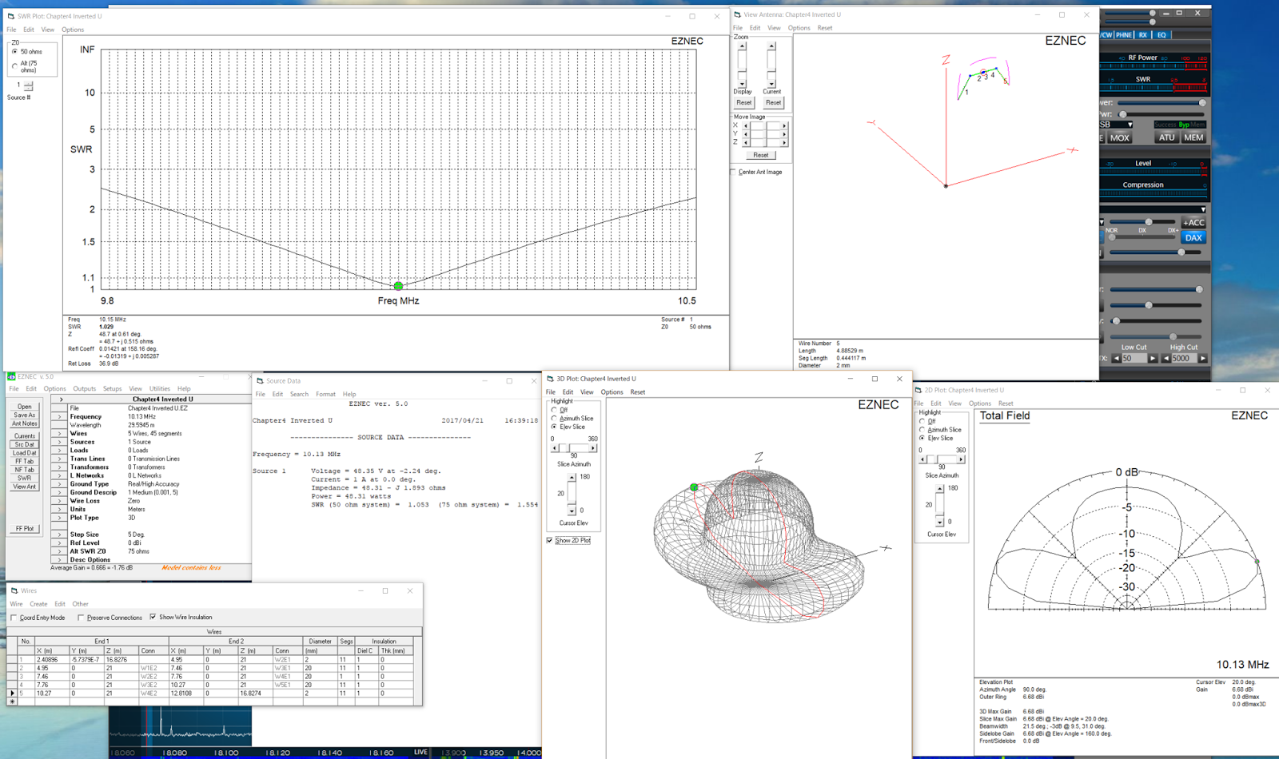Click the SWR Plot window title icon
The width and height of the screenshot is (1279, 759).
10,16
